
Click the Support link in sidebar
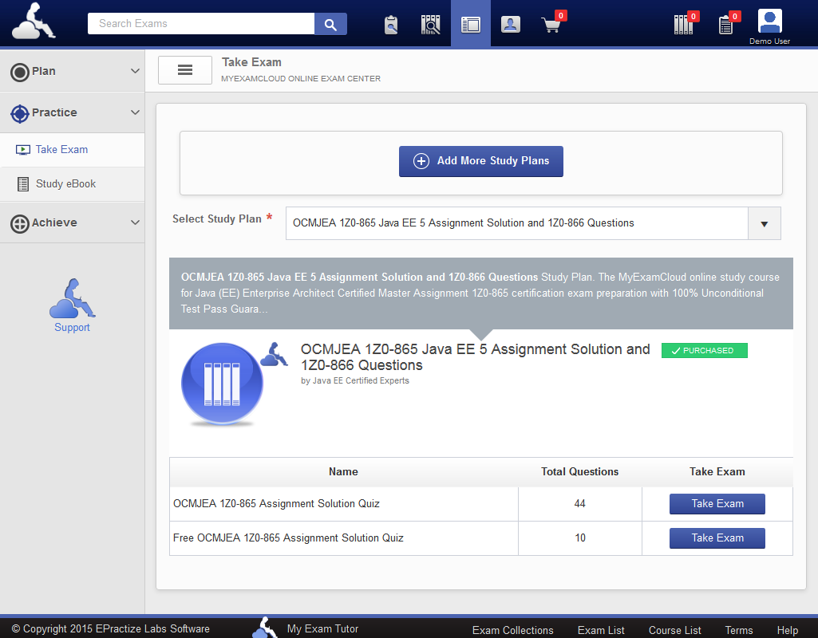(72, 327)
